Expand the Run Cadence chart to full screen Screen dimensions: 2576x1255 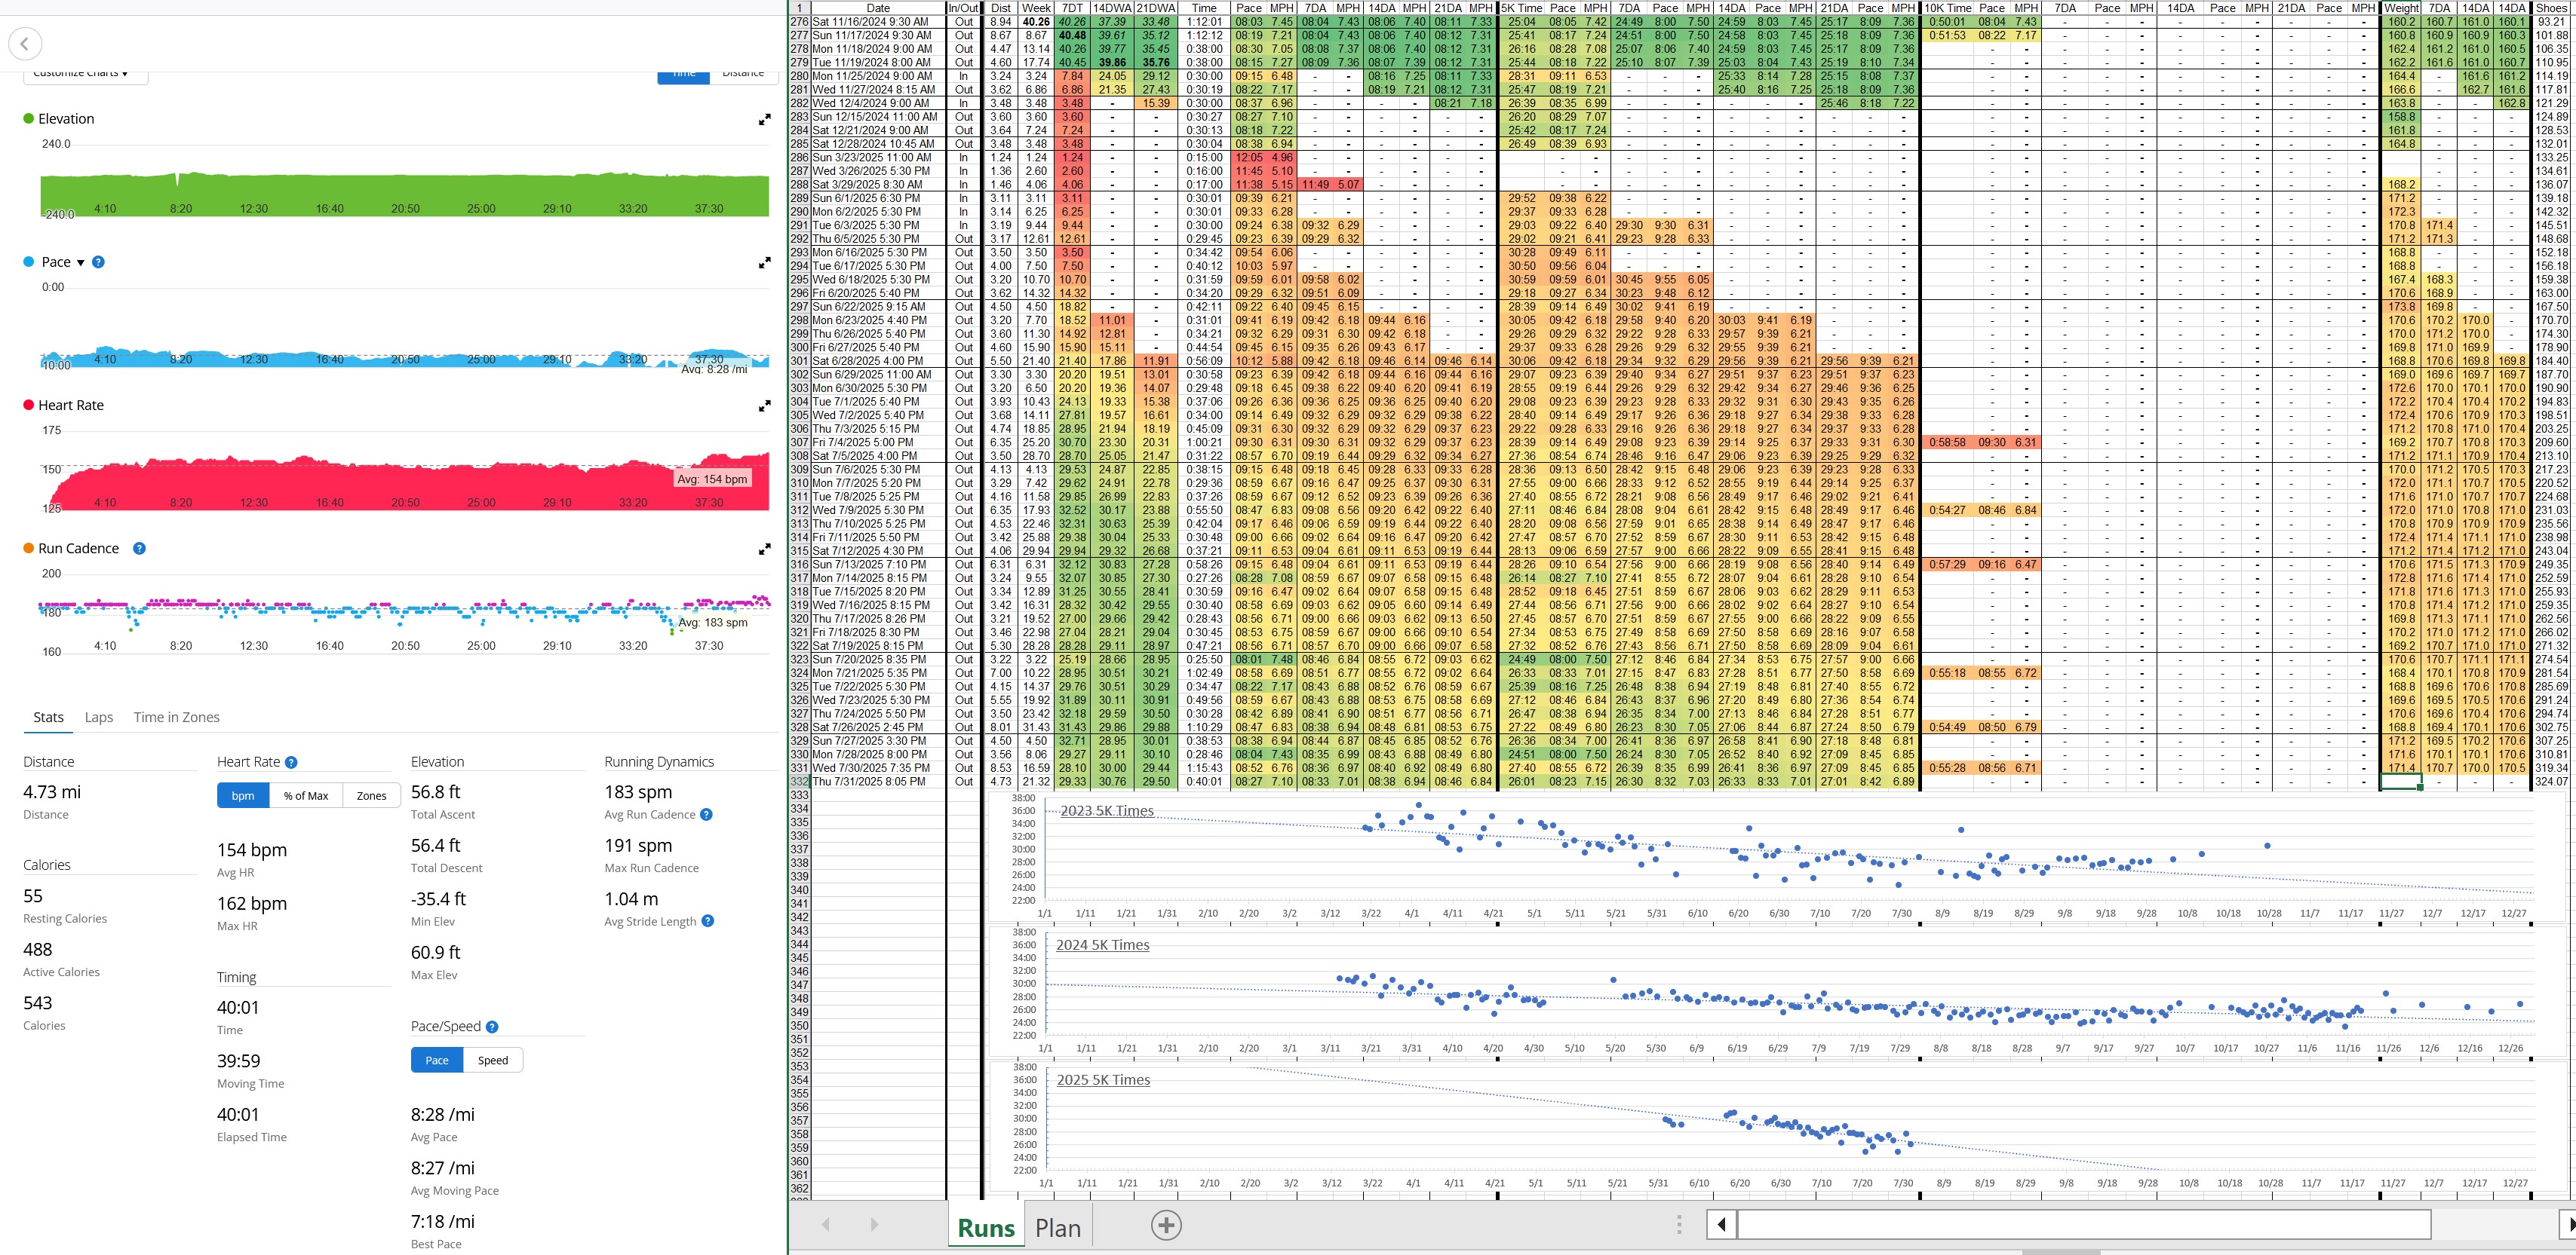pyautogui.click(x=764, y=549)
